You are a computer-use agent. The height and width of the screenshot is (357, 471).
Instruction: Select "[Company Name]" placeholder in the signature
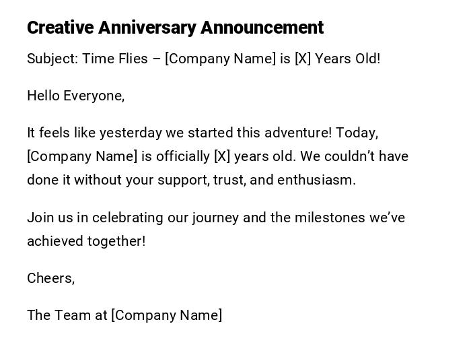(x=166, y=315)
